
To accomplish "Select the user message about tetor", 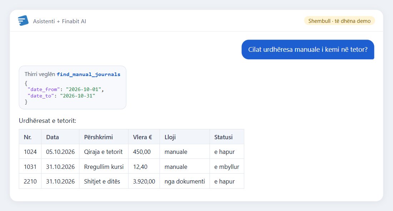I will (308, 49).
